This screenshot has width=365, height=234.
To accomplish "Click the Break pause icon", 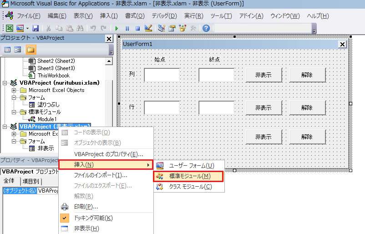I will click(x=127, y=28).
